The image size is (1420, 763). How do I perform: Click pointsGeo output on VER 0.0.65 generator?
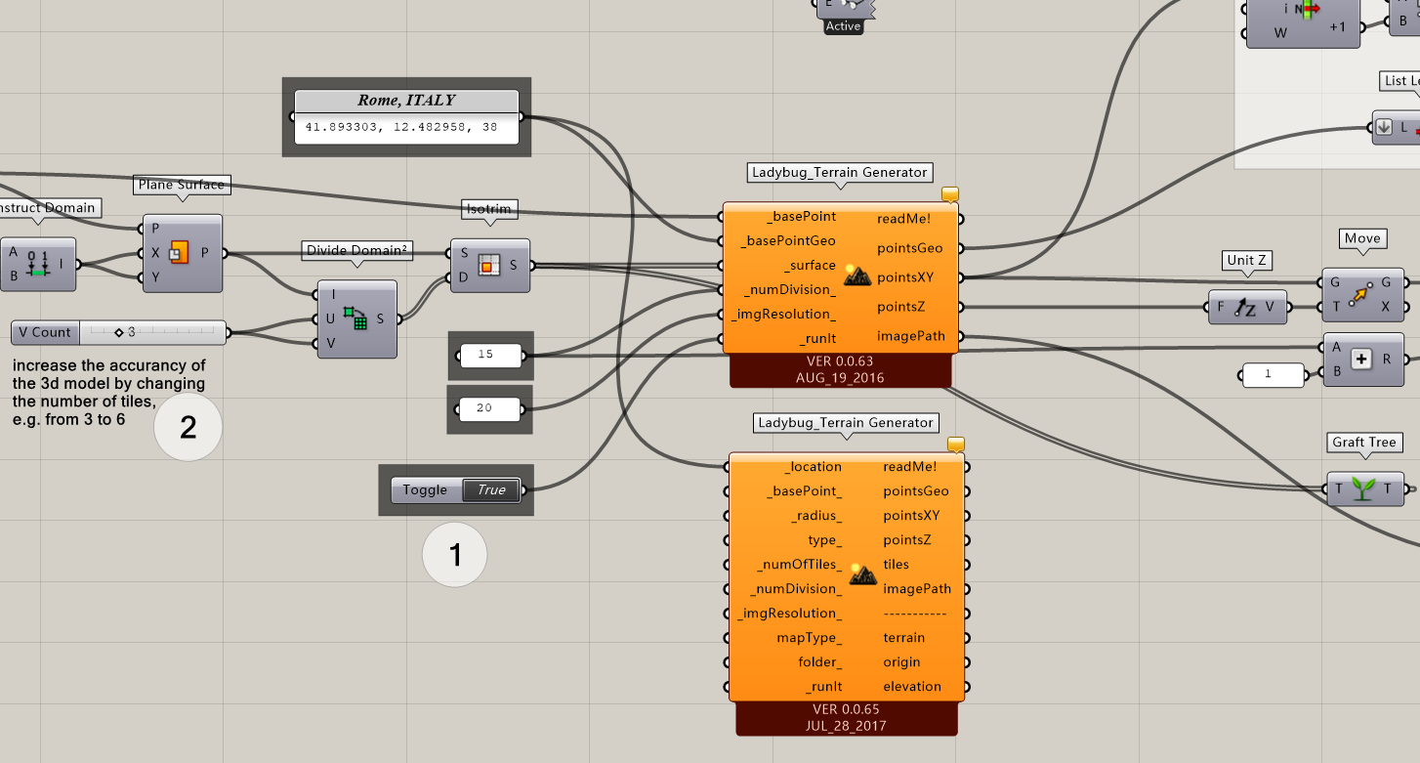pyautogui.click(x=916, y=491)
